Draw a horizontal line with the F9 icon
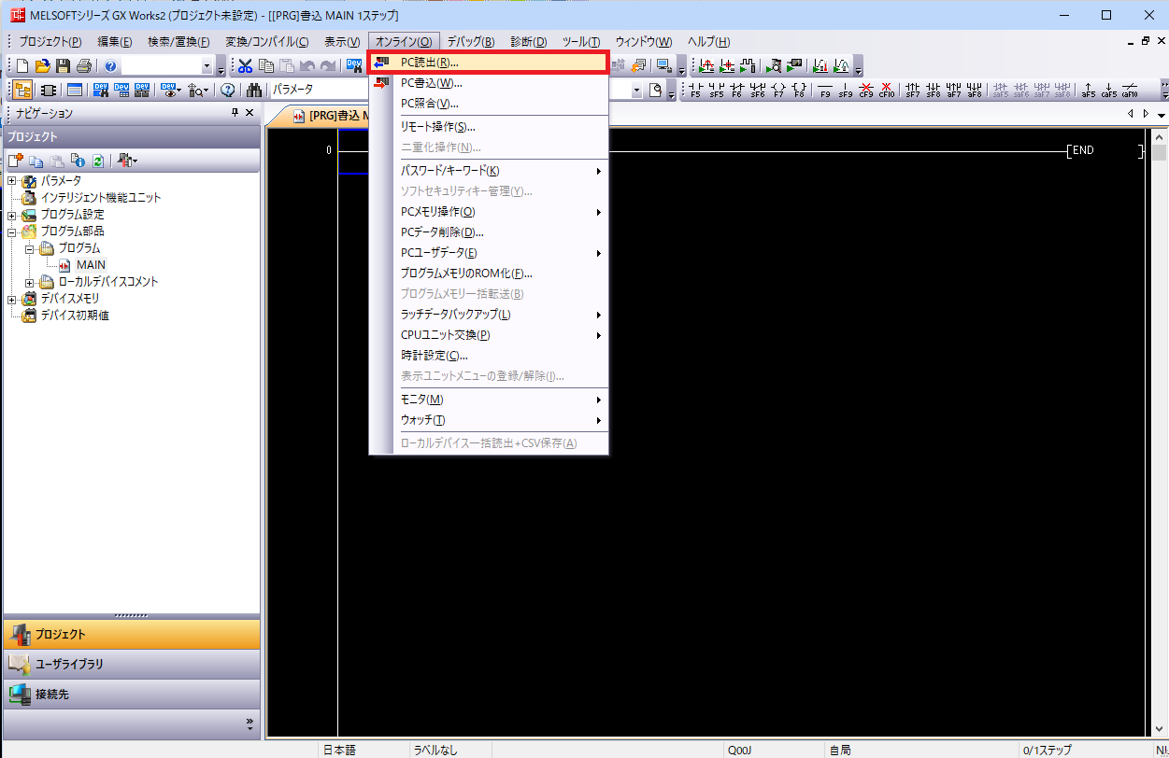The height and width of the screenshot is (758, 1169). (824, 91)
